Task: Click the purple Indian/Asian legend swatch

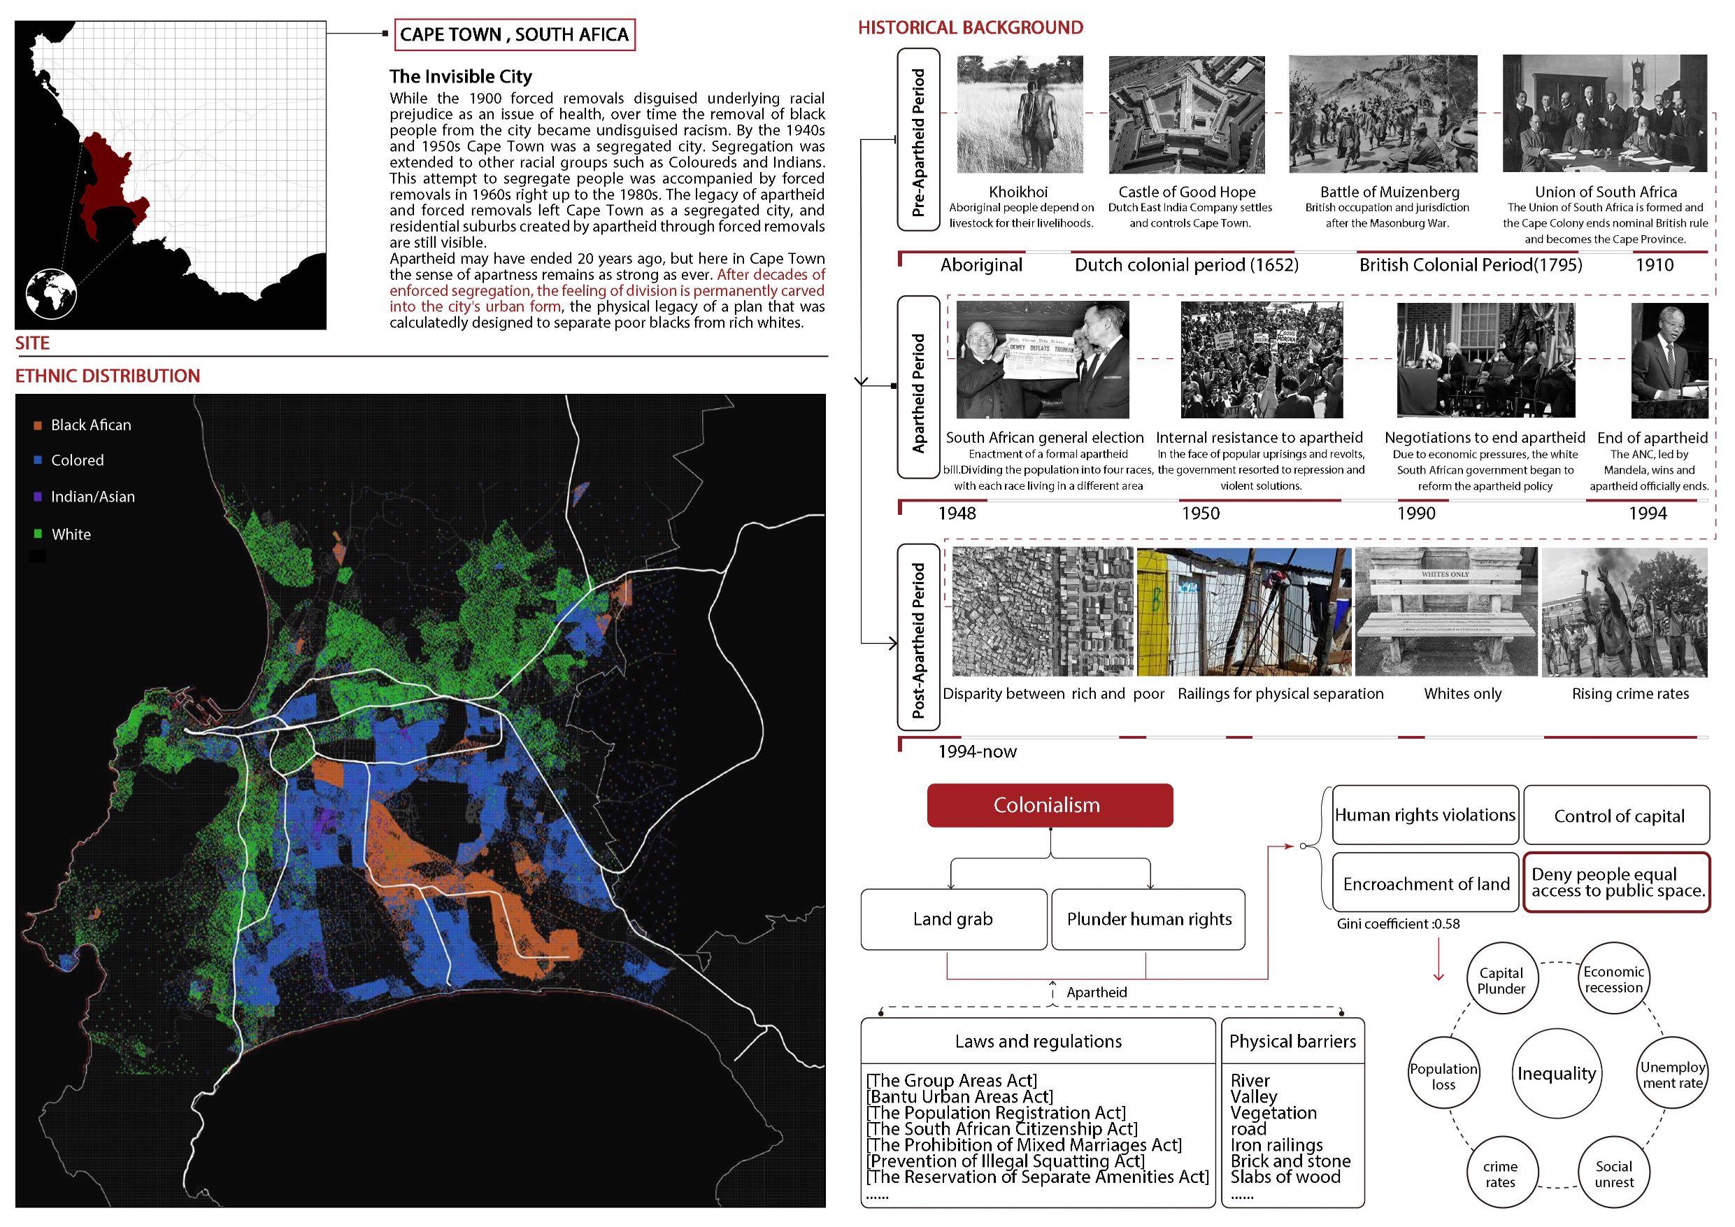Action: 38,497
